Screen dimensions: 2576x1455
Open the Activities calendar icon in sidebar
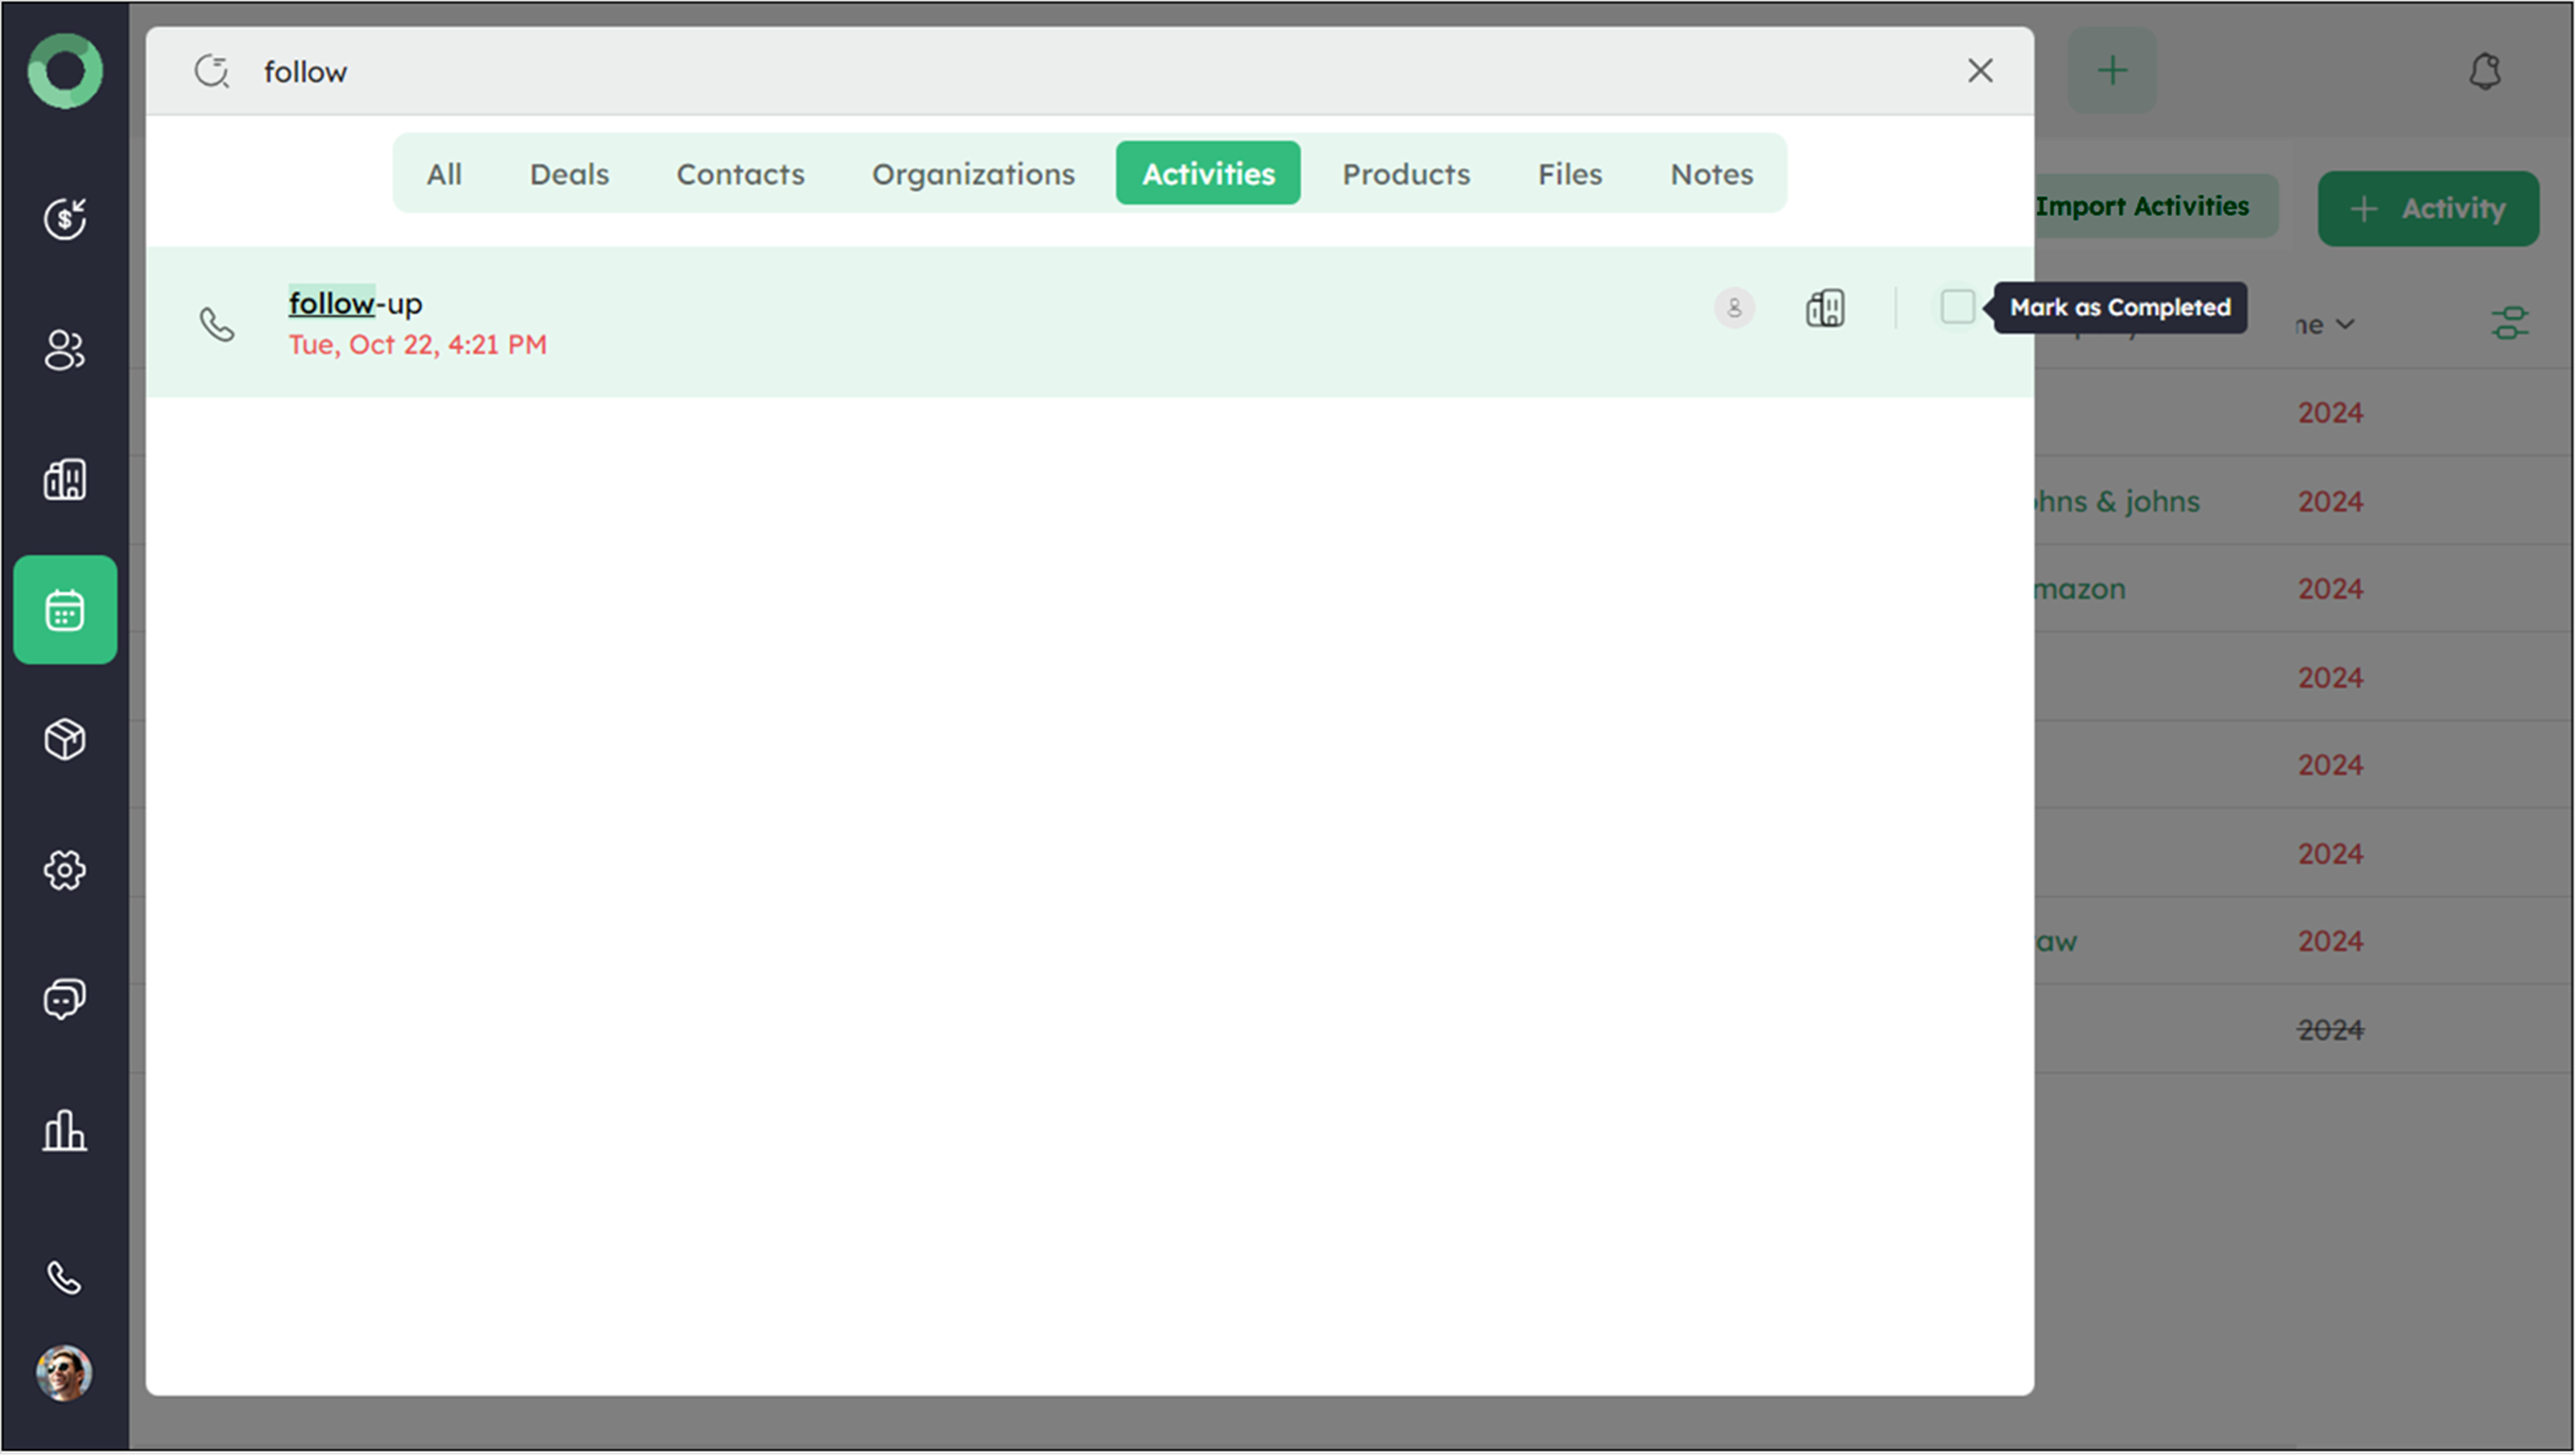[65, 609]
